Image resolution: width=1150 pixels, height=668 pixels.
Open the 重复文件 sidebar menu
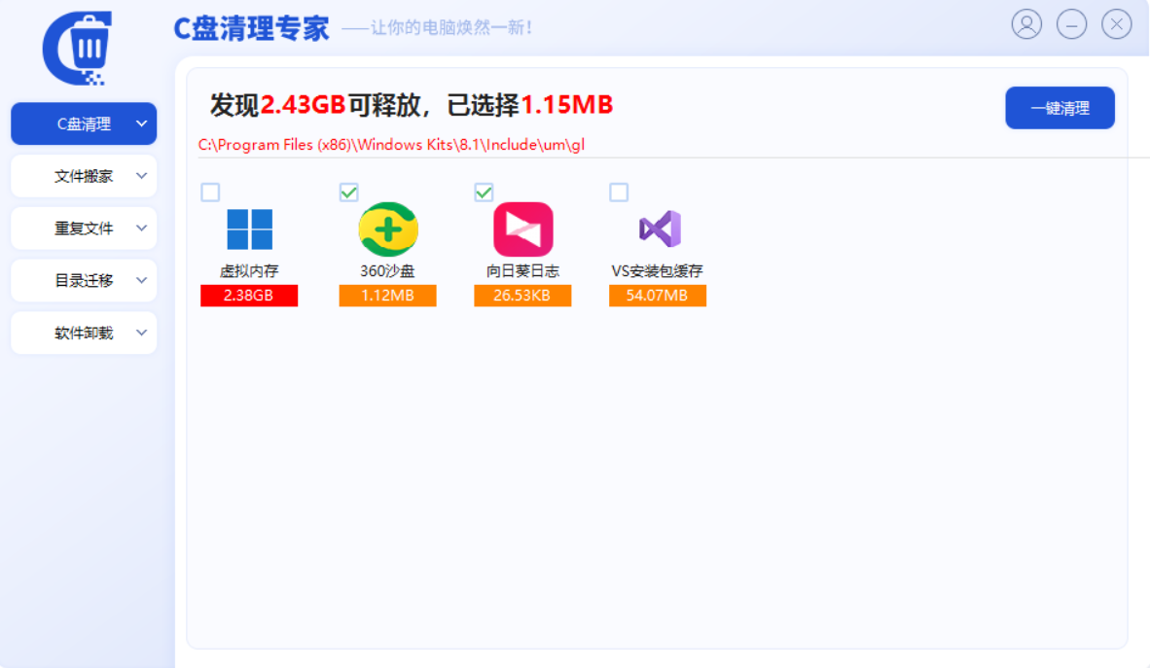coord(84,229)
